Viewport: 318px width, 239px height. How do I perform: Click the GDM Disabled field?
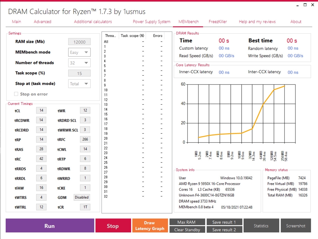82,197
